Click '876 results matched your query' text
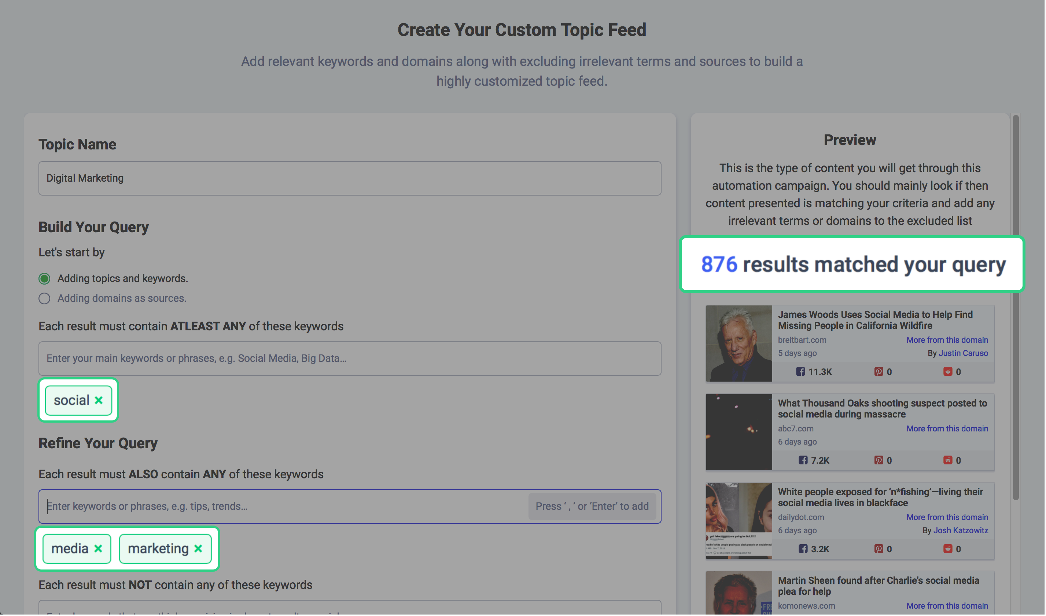The width and height of the screenshot is (1046, 616). pos(853,265)
